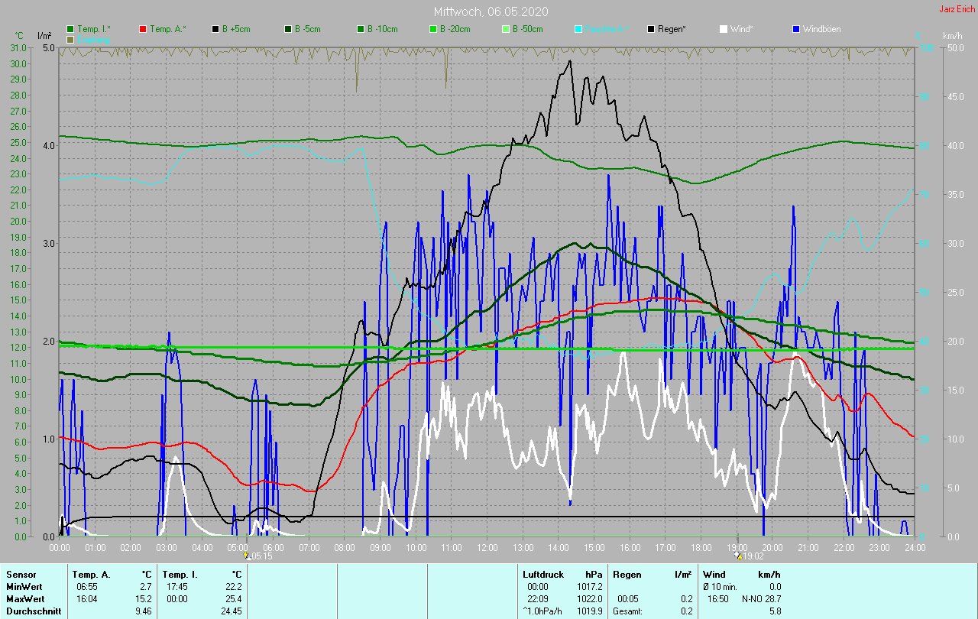Image resolution: width=978 pixels, height=619 pixels.
Task: Click the dark green Temp. I. legend square
Action: (x=70, y=29)
